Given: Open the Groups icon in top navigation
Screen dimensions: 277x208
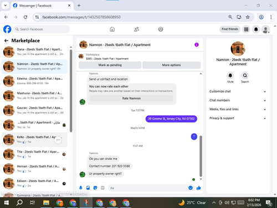Looking at the screenshot, I should 161,29.
